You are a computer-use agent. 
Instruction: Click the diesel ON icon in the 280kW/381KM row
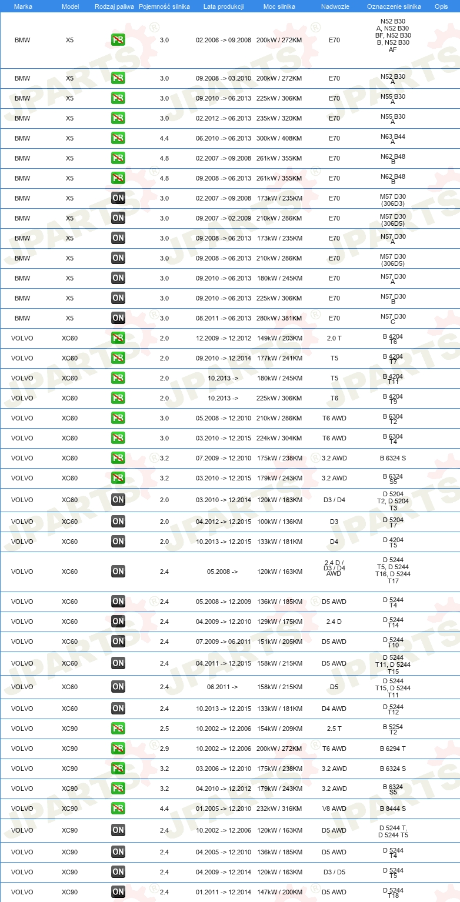(118, 318)
